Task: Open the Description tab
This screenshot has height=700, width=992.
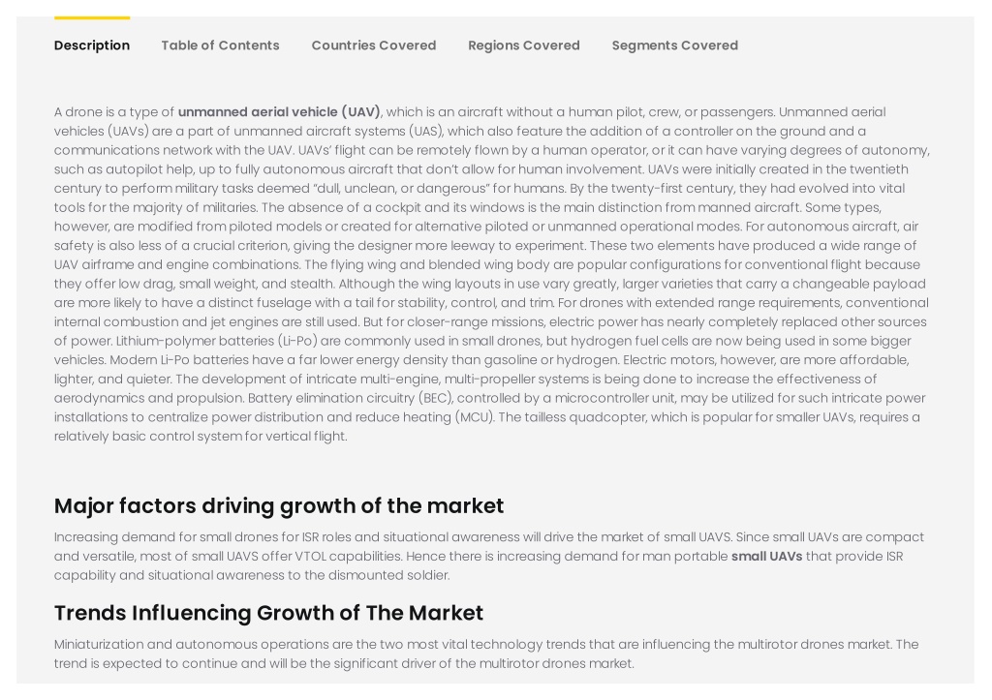Action: 92,46
